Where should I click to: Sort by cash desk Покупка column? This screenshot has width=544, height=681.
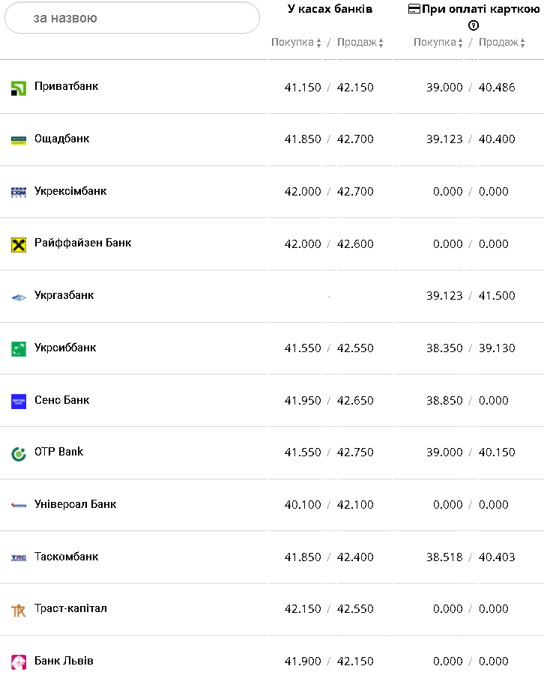[296, 43]
